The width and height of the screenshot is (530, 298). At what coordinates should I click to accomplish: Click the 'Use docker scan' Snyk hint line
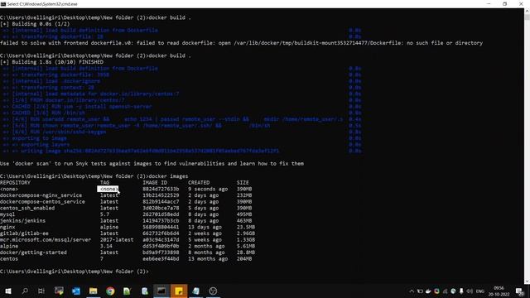(152, 164)
